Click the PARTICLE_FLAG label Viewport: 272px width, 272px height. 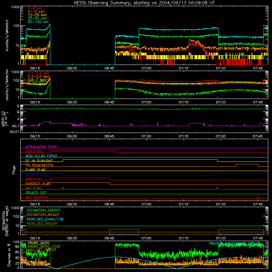pyautogui.click(x=38, y=184)
